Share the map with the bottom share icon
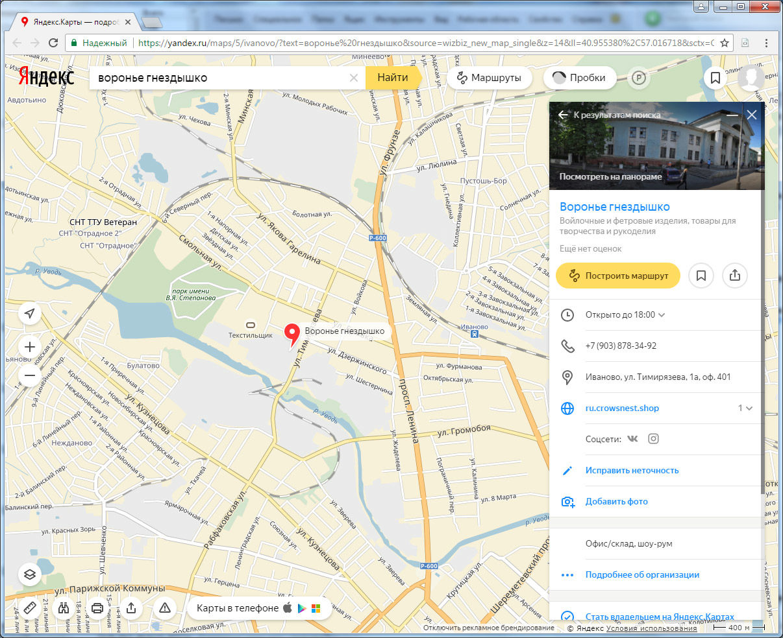This screenshot has width=783, height=638. point(131,608)
